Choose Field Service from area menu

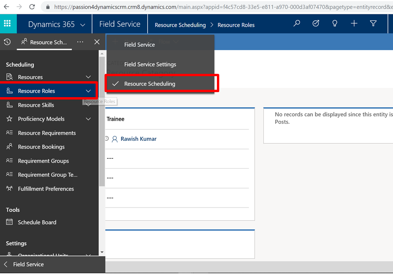pyautogui.click(x=140, y=45)
